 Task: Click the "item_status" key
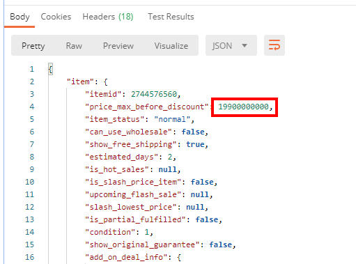point(115,119)
